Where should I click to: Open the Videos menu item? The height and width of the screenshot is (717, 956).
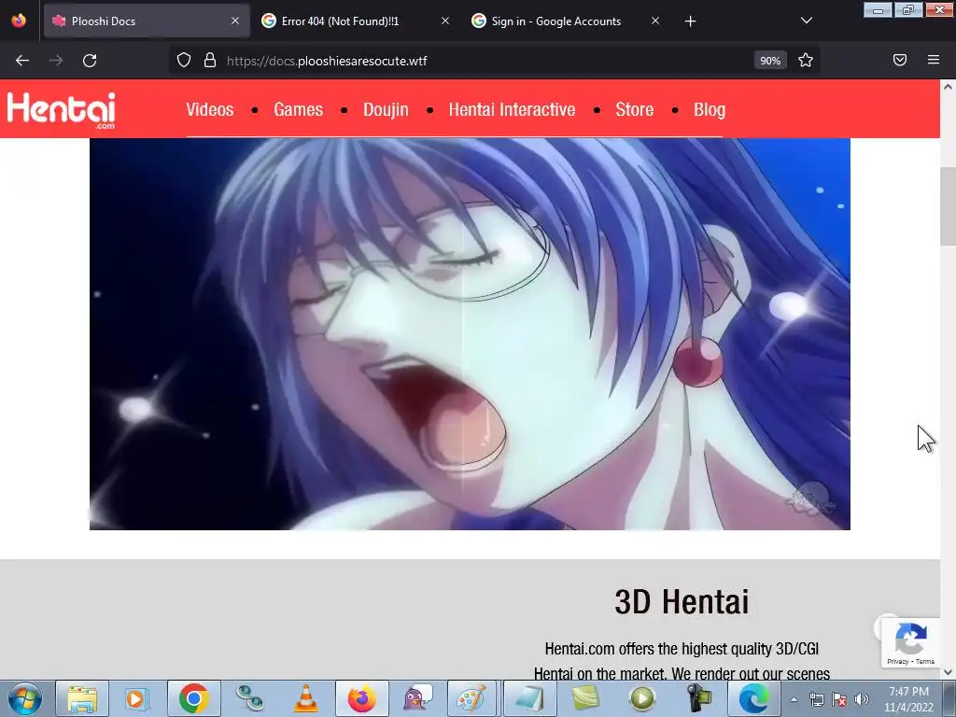pos(210,110)
